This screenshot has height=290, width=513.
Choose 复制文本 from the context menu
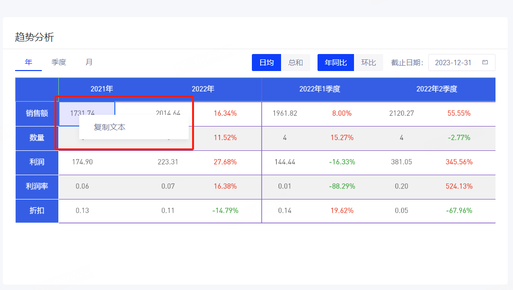click(x=110, y=127)
